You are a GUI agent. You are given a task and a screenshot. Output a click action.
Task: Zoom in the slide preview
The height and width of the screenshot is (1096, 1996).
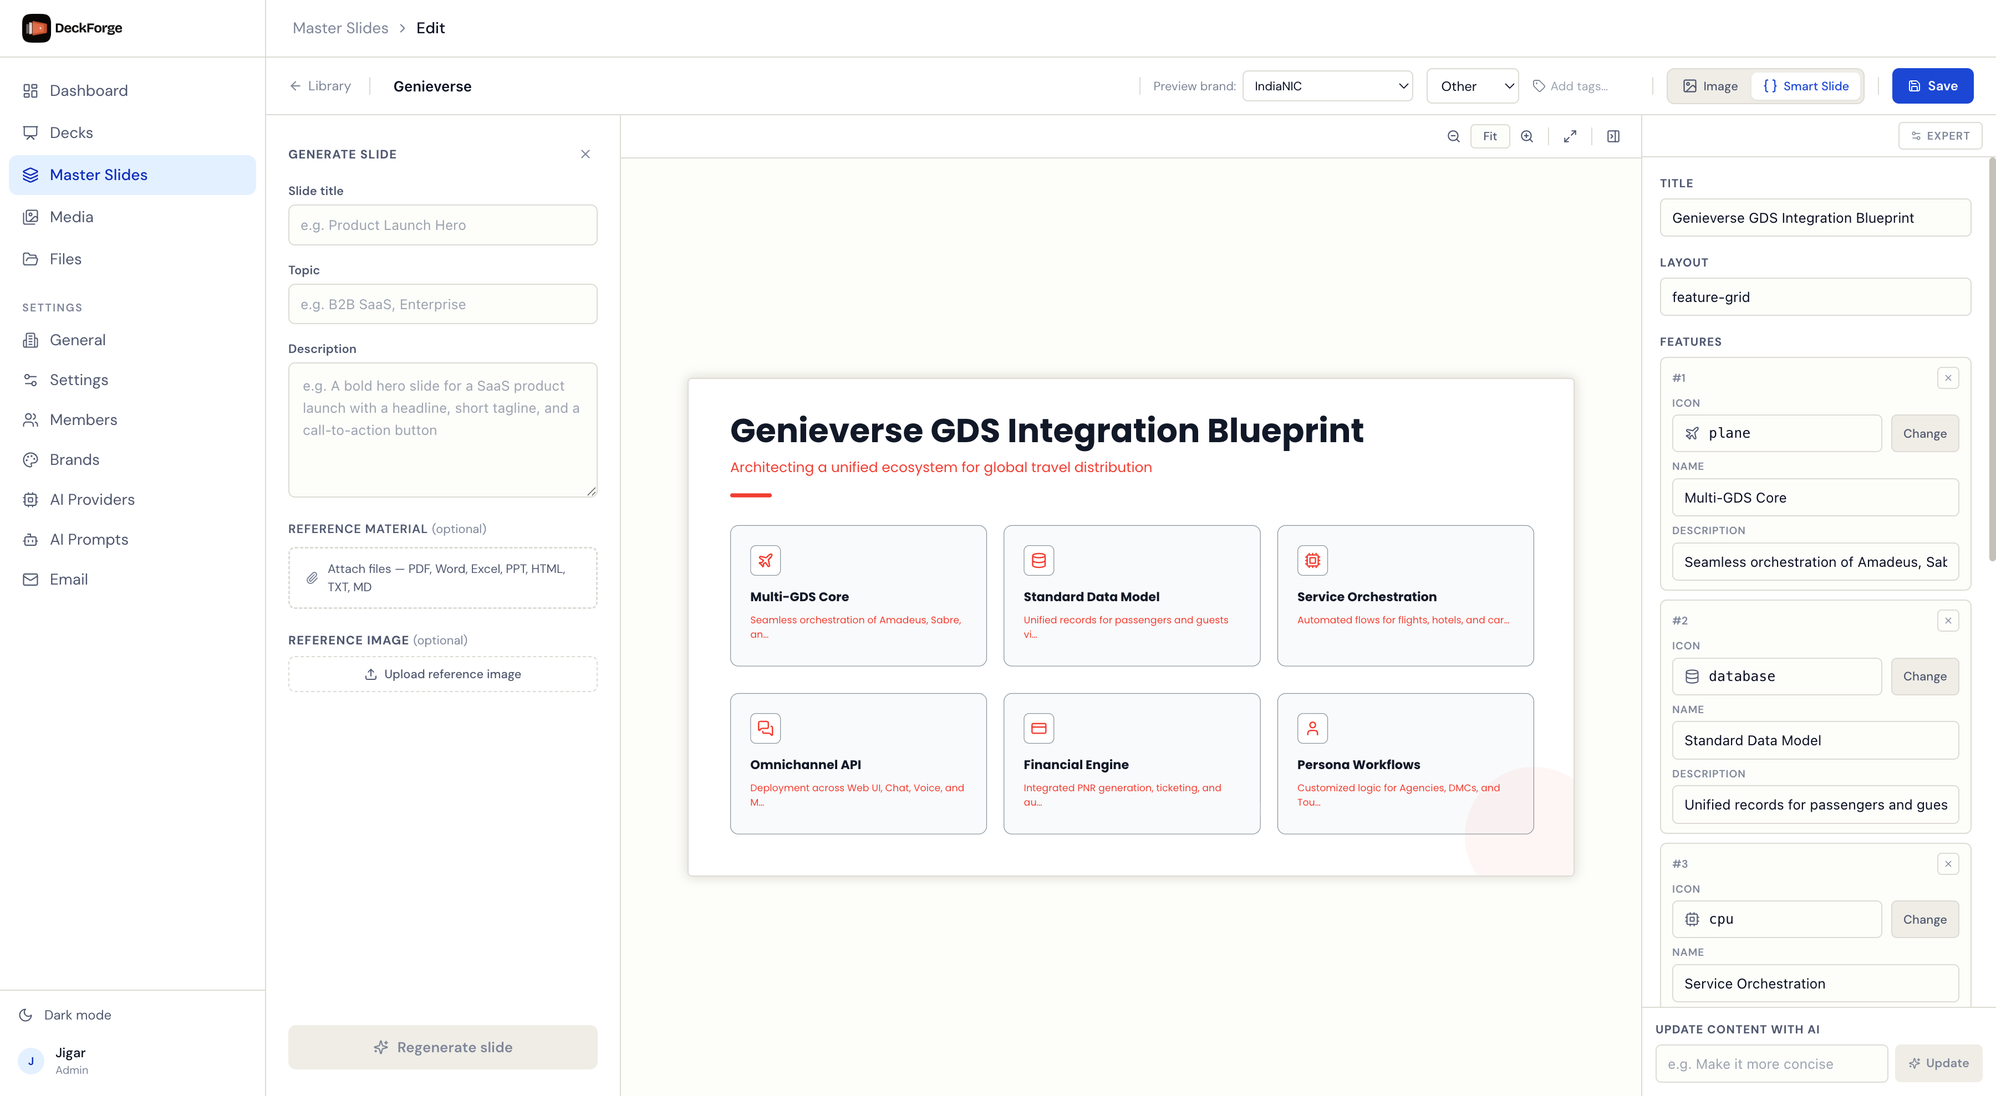1527,136
